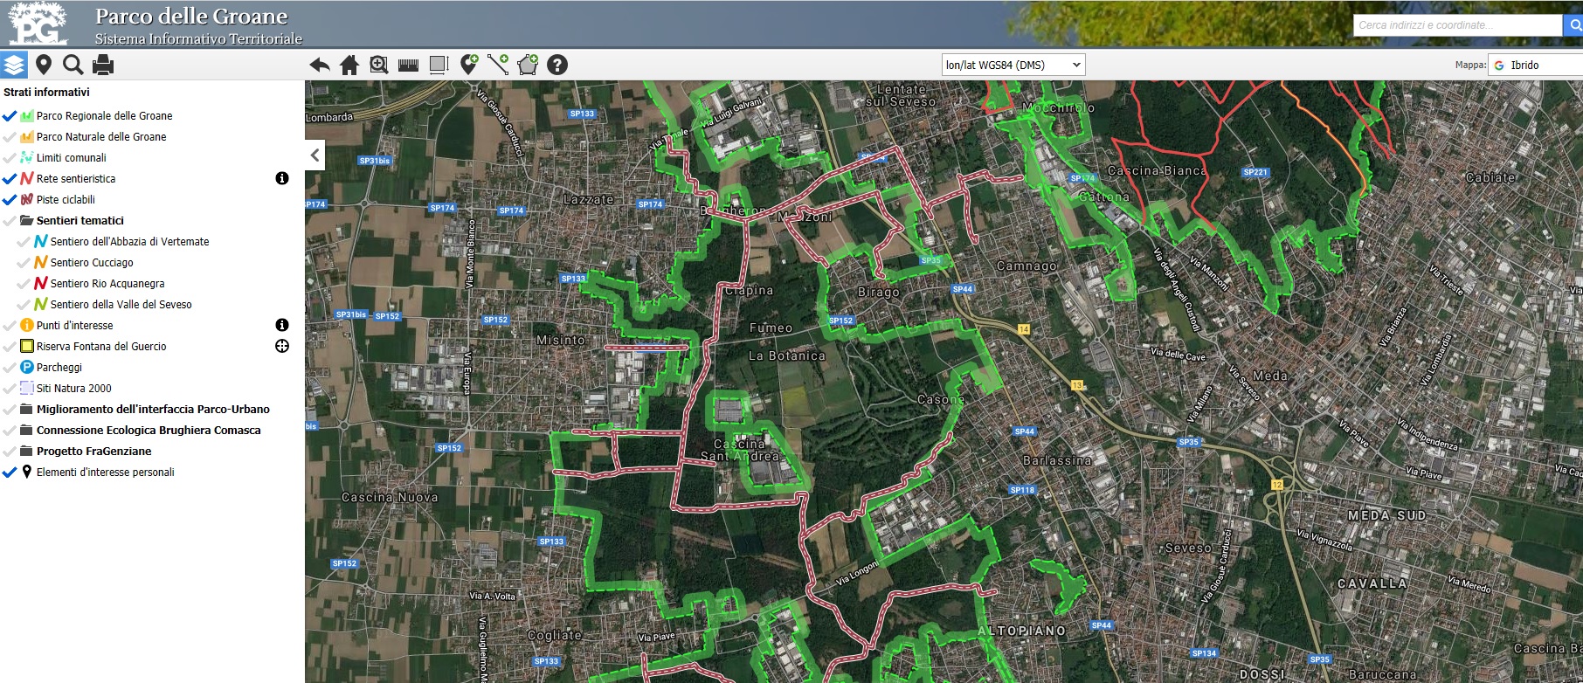Show info for Rete sentieristica
1583x683 pixels.
coord(281,178)
